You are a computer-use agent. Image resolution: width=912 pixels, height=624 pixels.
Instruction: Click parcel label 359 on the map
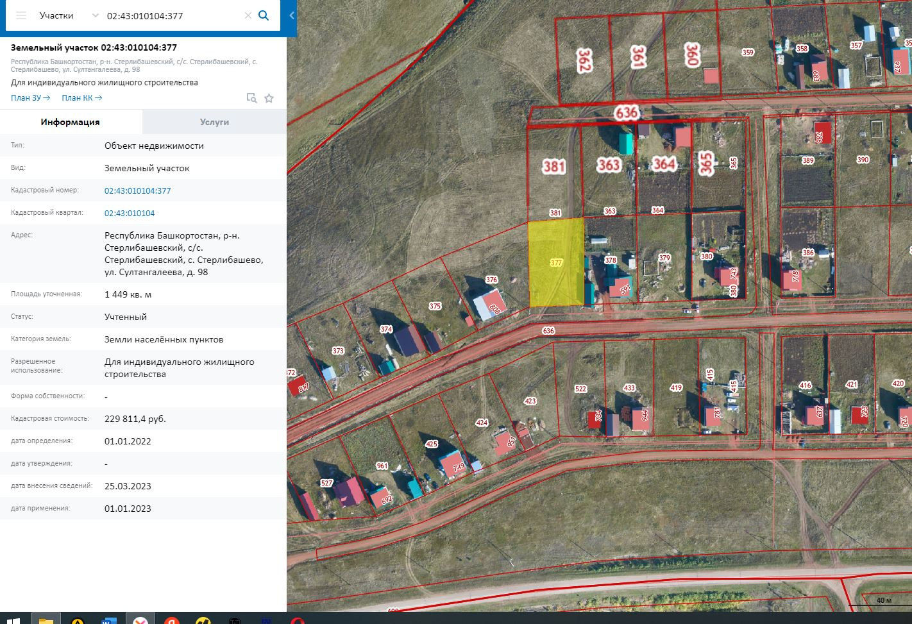[x=748, y=53]
